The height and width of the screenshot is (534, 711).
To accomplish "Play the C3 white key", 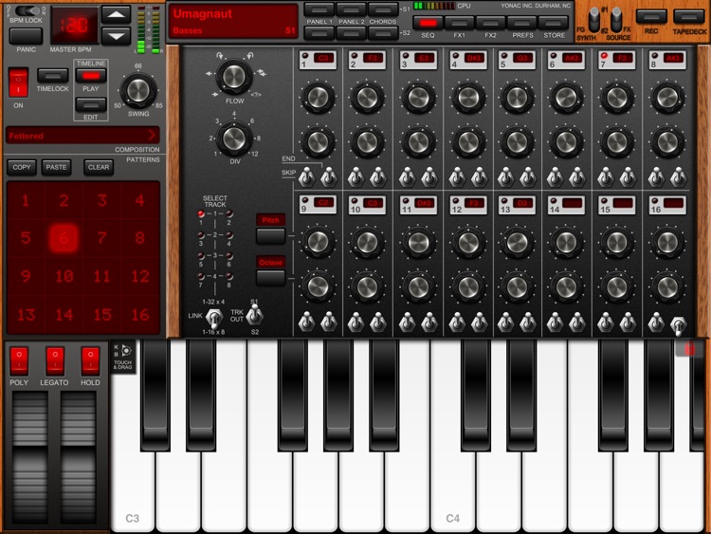I will [133, 490].
